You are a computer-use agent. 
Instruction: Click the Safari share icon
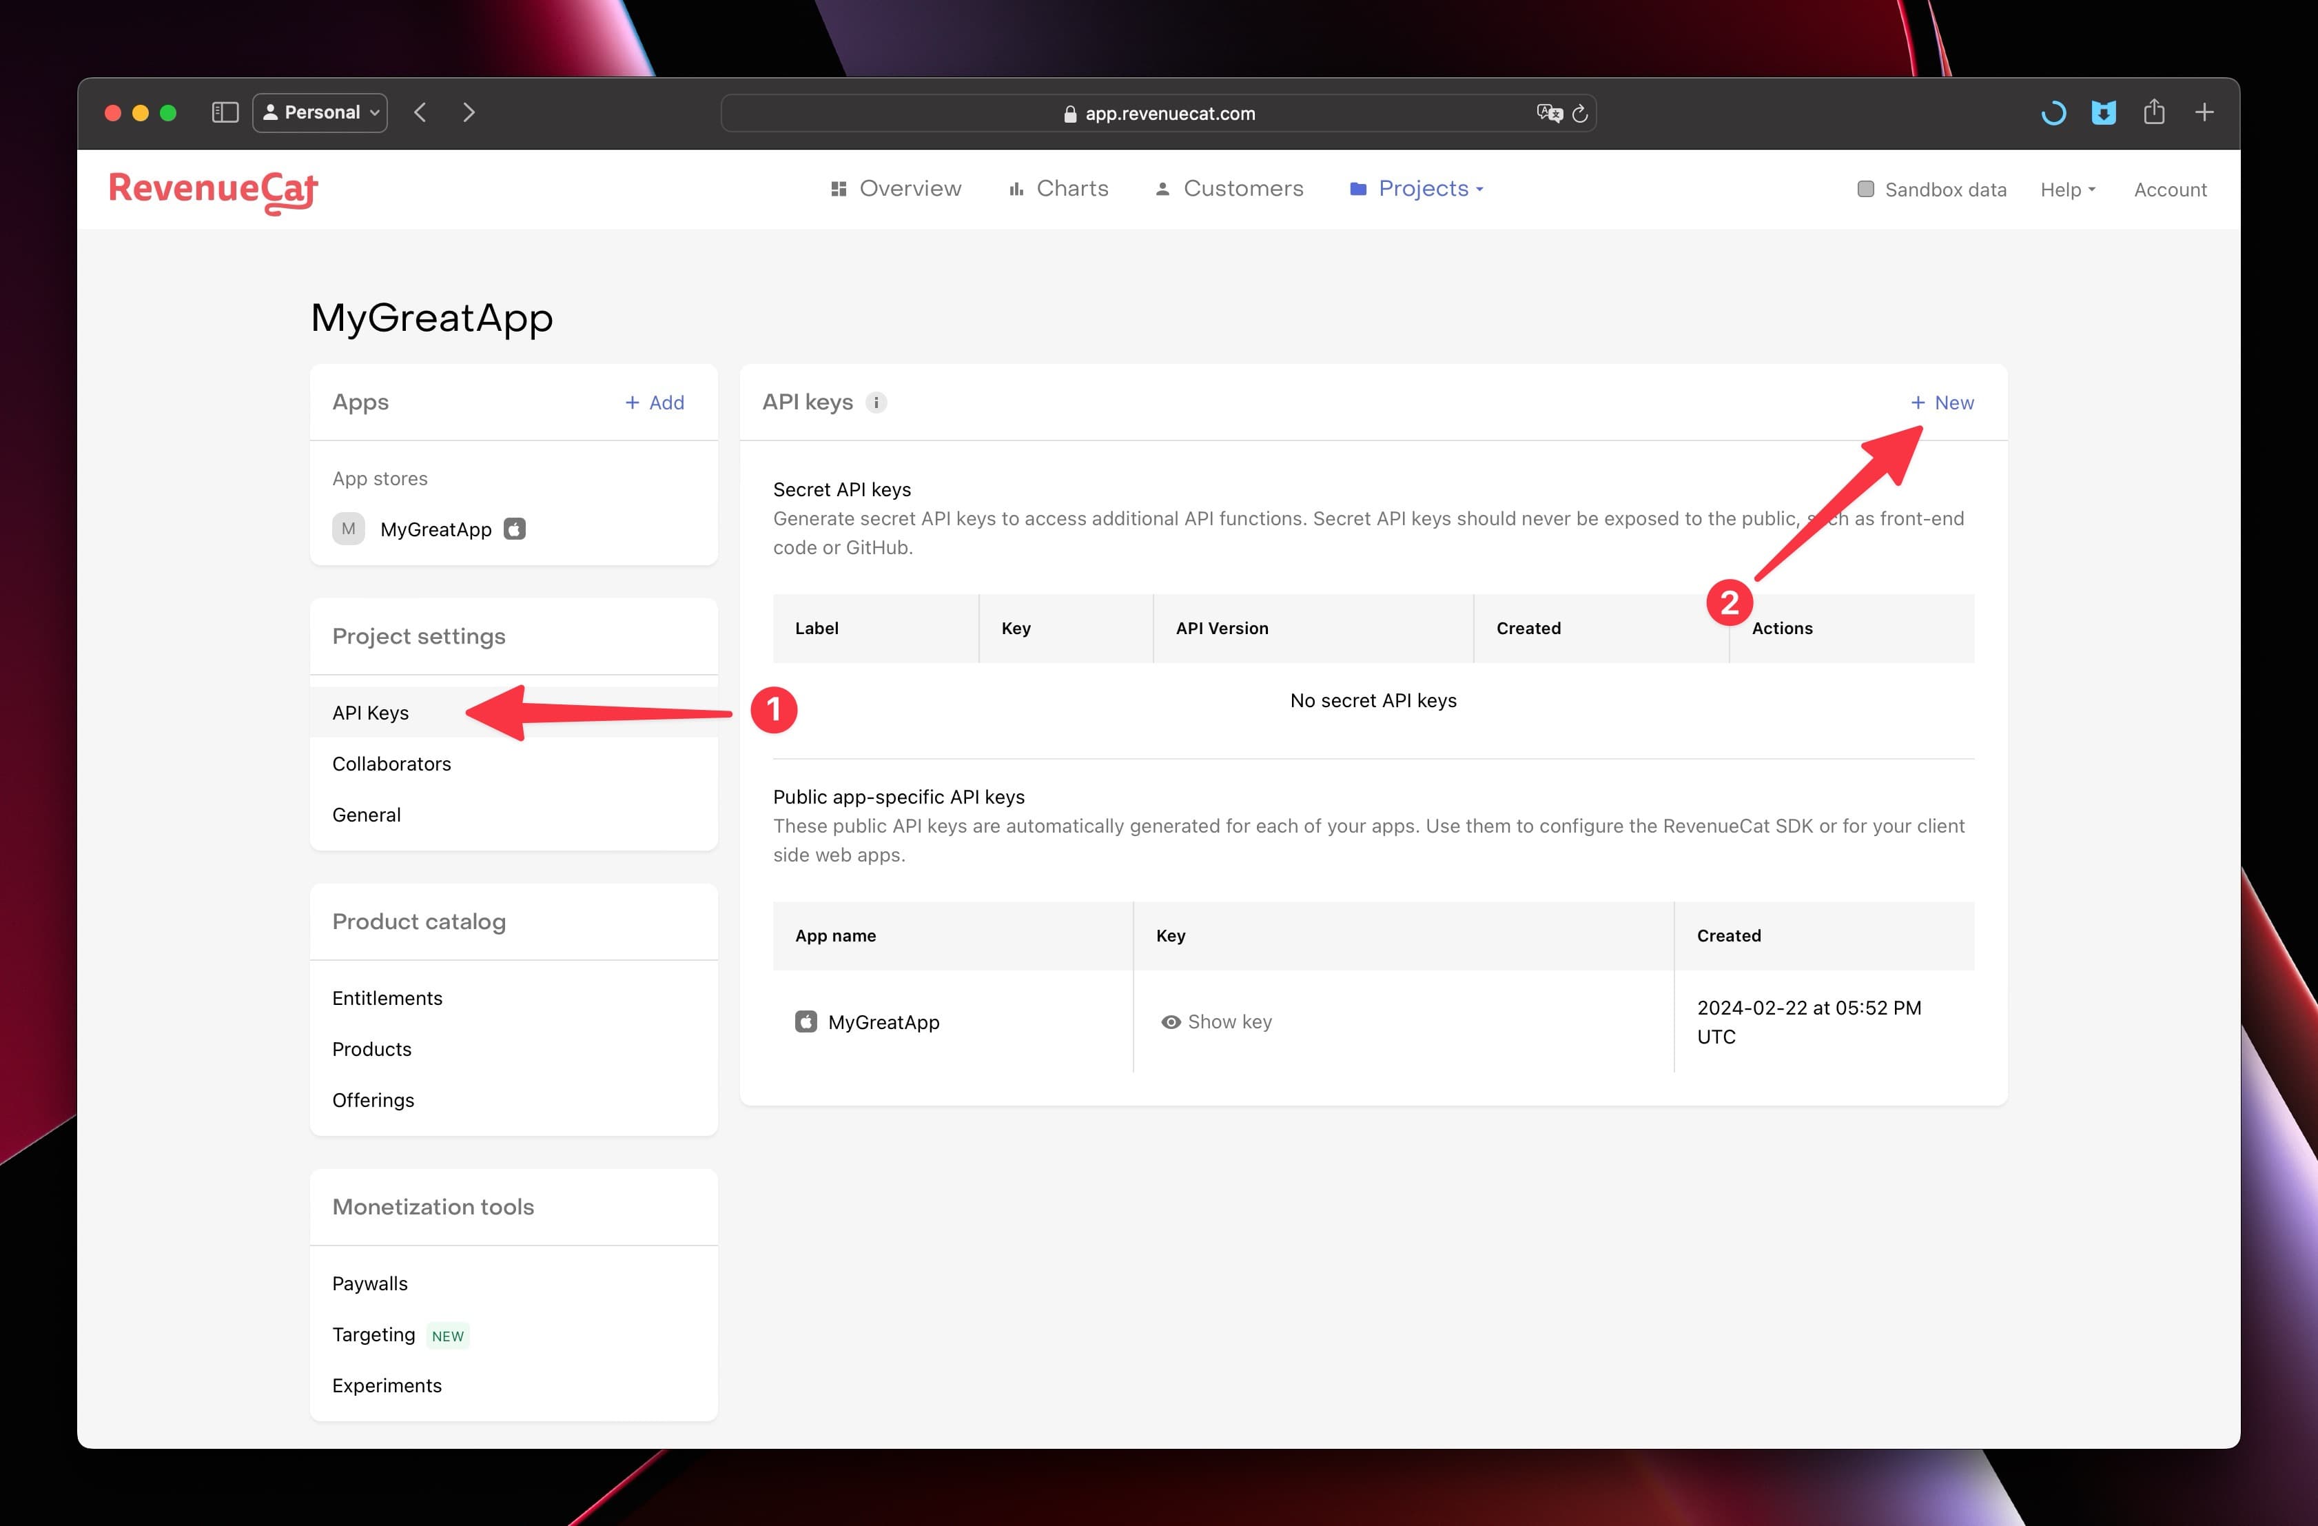pos(2153,112)
